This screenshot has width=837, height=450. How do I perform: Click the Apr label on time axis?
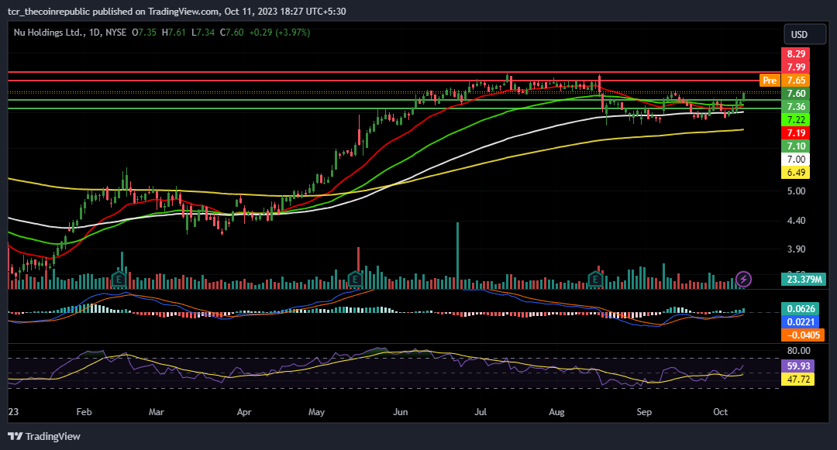pyautogui.click(x=244, y=411)
